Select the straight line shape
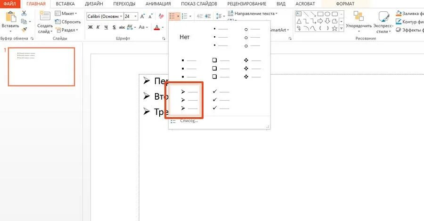Viewport: 424px width, 221px height. (x=306, y=14)
